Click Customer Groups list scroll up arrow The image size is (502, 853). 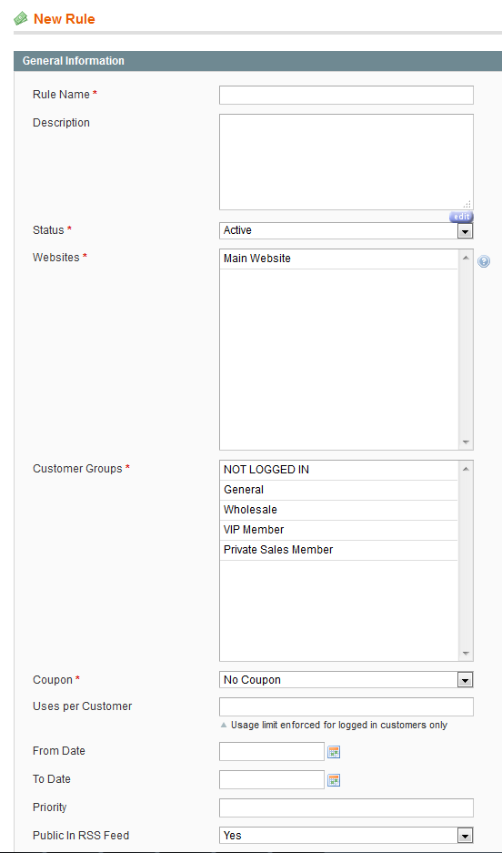coord(466,469)
